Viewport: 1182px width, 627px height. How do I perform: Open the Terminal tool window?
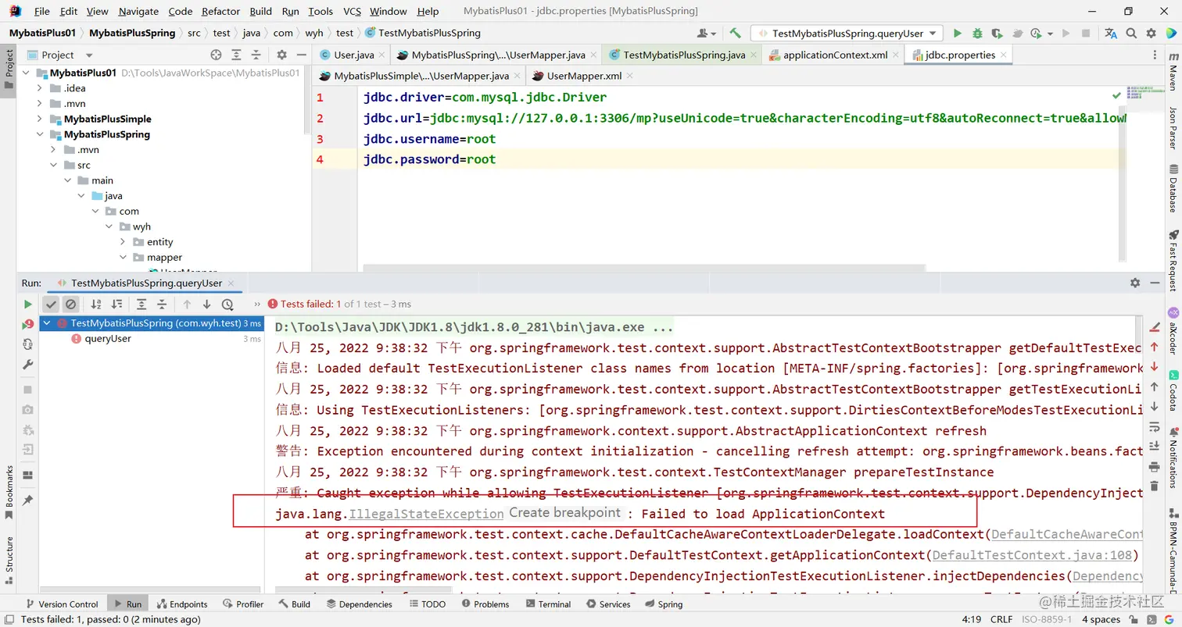coord(547,604)
